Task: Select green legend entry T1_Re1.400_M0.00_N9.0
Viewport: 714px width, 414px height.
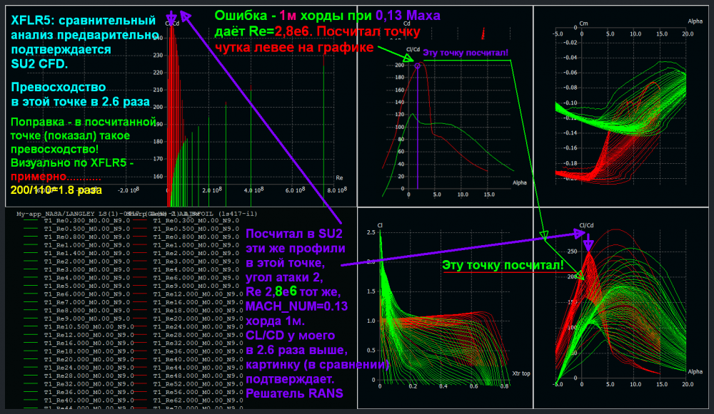Action: pyautogui.click(x=87, y=253)
